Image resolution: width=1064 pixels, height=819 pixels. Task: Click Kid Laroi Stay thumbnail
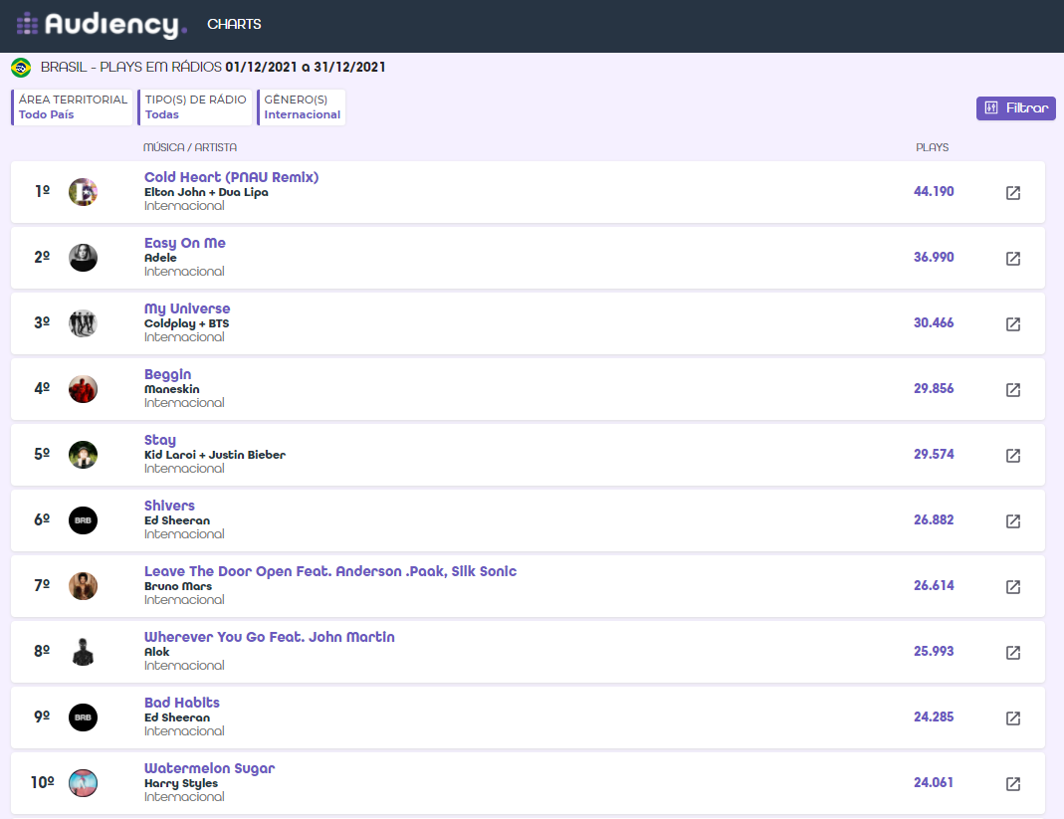click(83, 455)
